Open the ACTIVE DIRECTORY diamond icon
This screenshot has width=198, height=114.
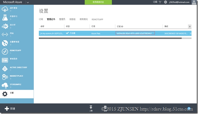click(x=5, y=69)
